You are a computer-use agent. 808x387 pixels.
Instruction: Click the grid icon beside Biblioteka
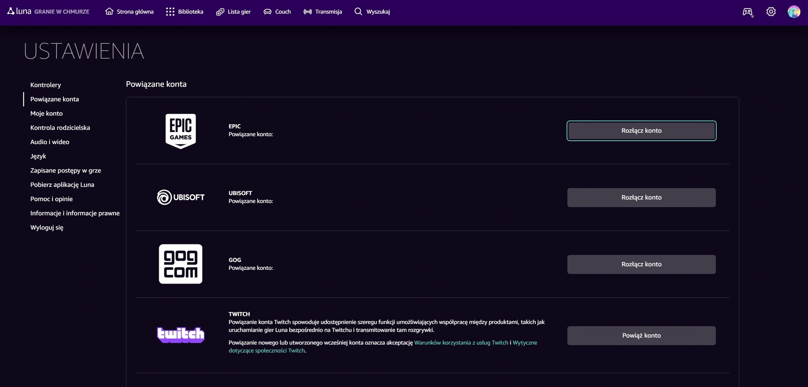pos(170,12)
